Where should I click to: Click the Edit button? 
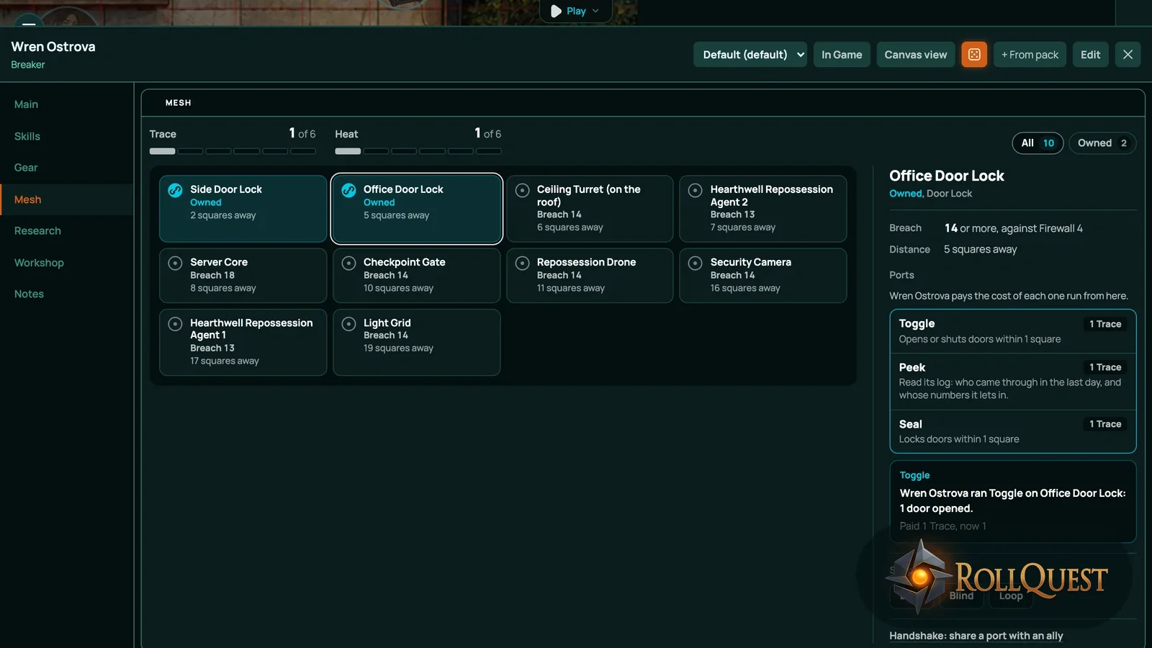click(1090, 55)
